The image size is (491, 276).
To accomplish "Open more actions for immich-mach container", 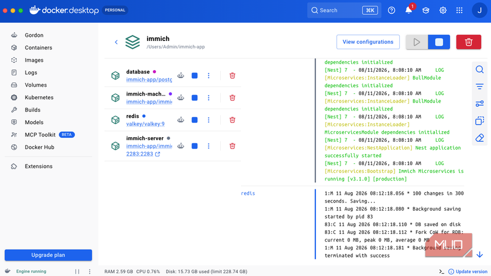I will coord(208,98).
